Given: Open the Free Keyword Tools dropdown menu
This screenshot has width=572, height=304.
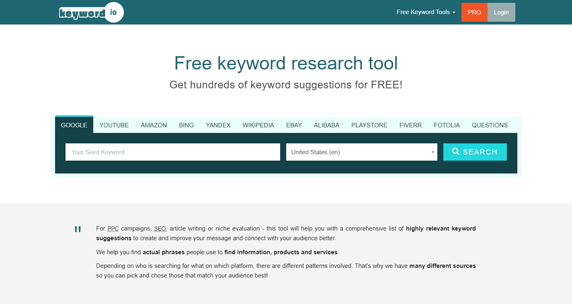Looking at the screenshot, I should [x=426, y=12].
